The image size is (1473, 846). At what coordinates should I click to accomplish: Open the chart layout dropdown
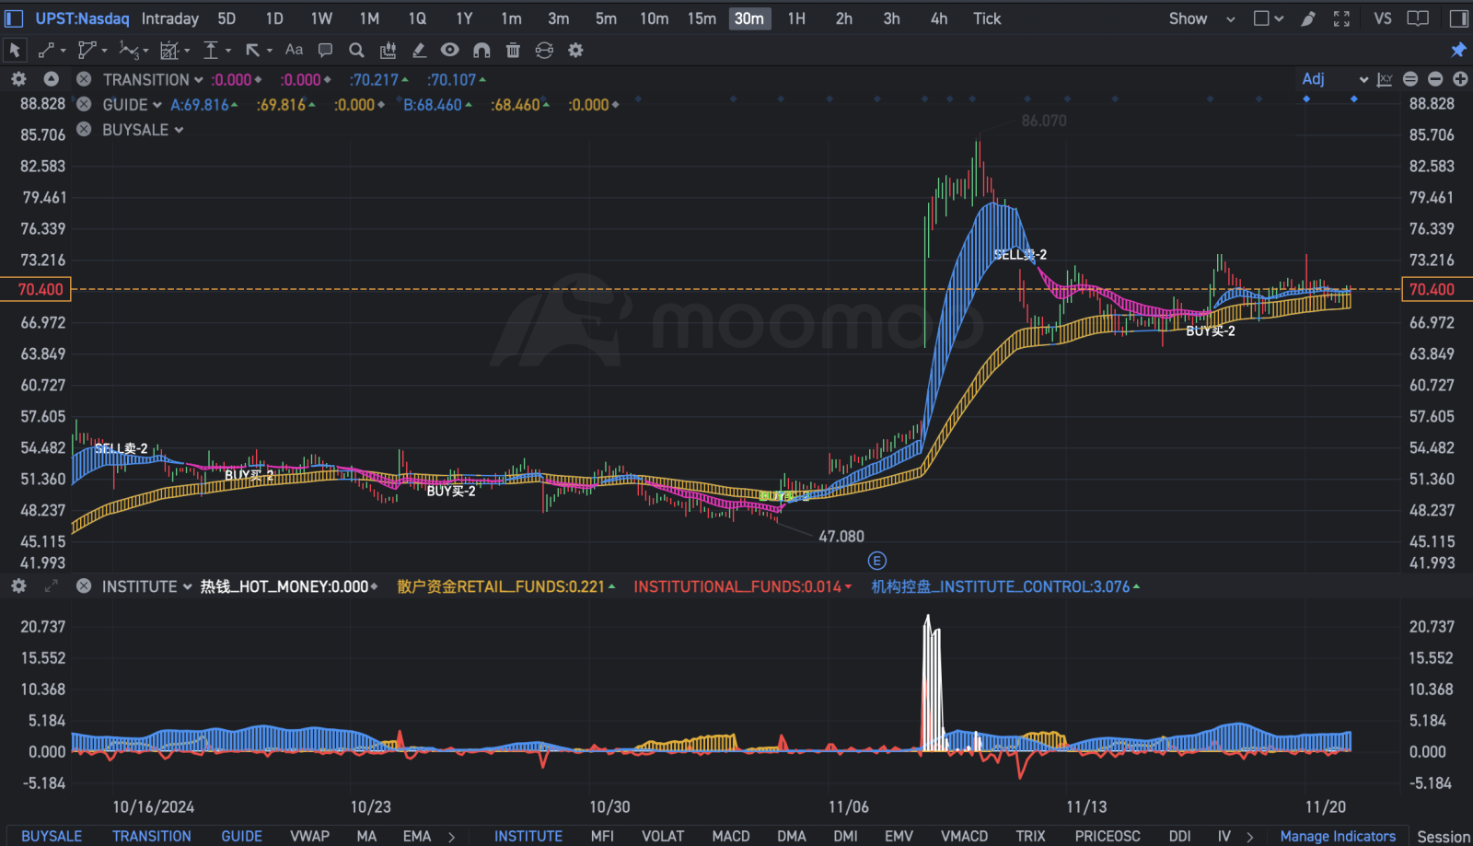click(1269, 18)
